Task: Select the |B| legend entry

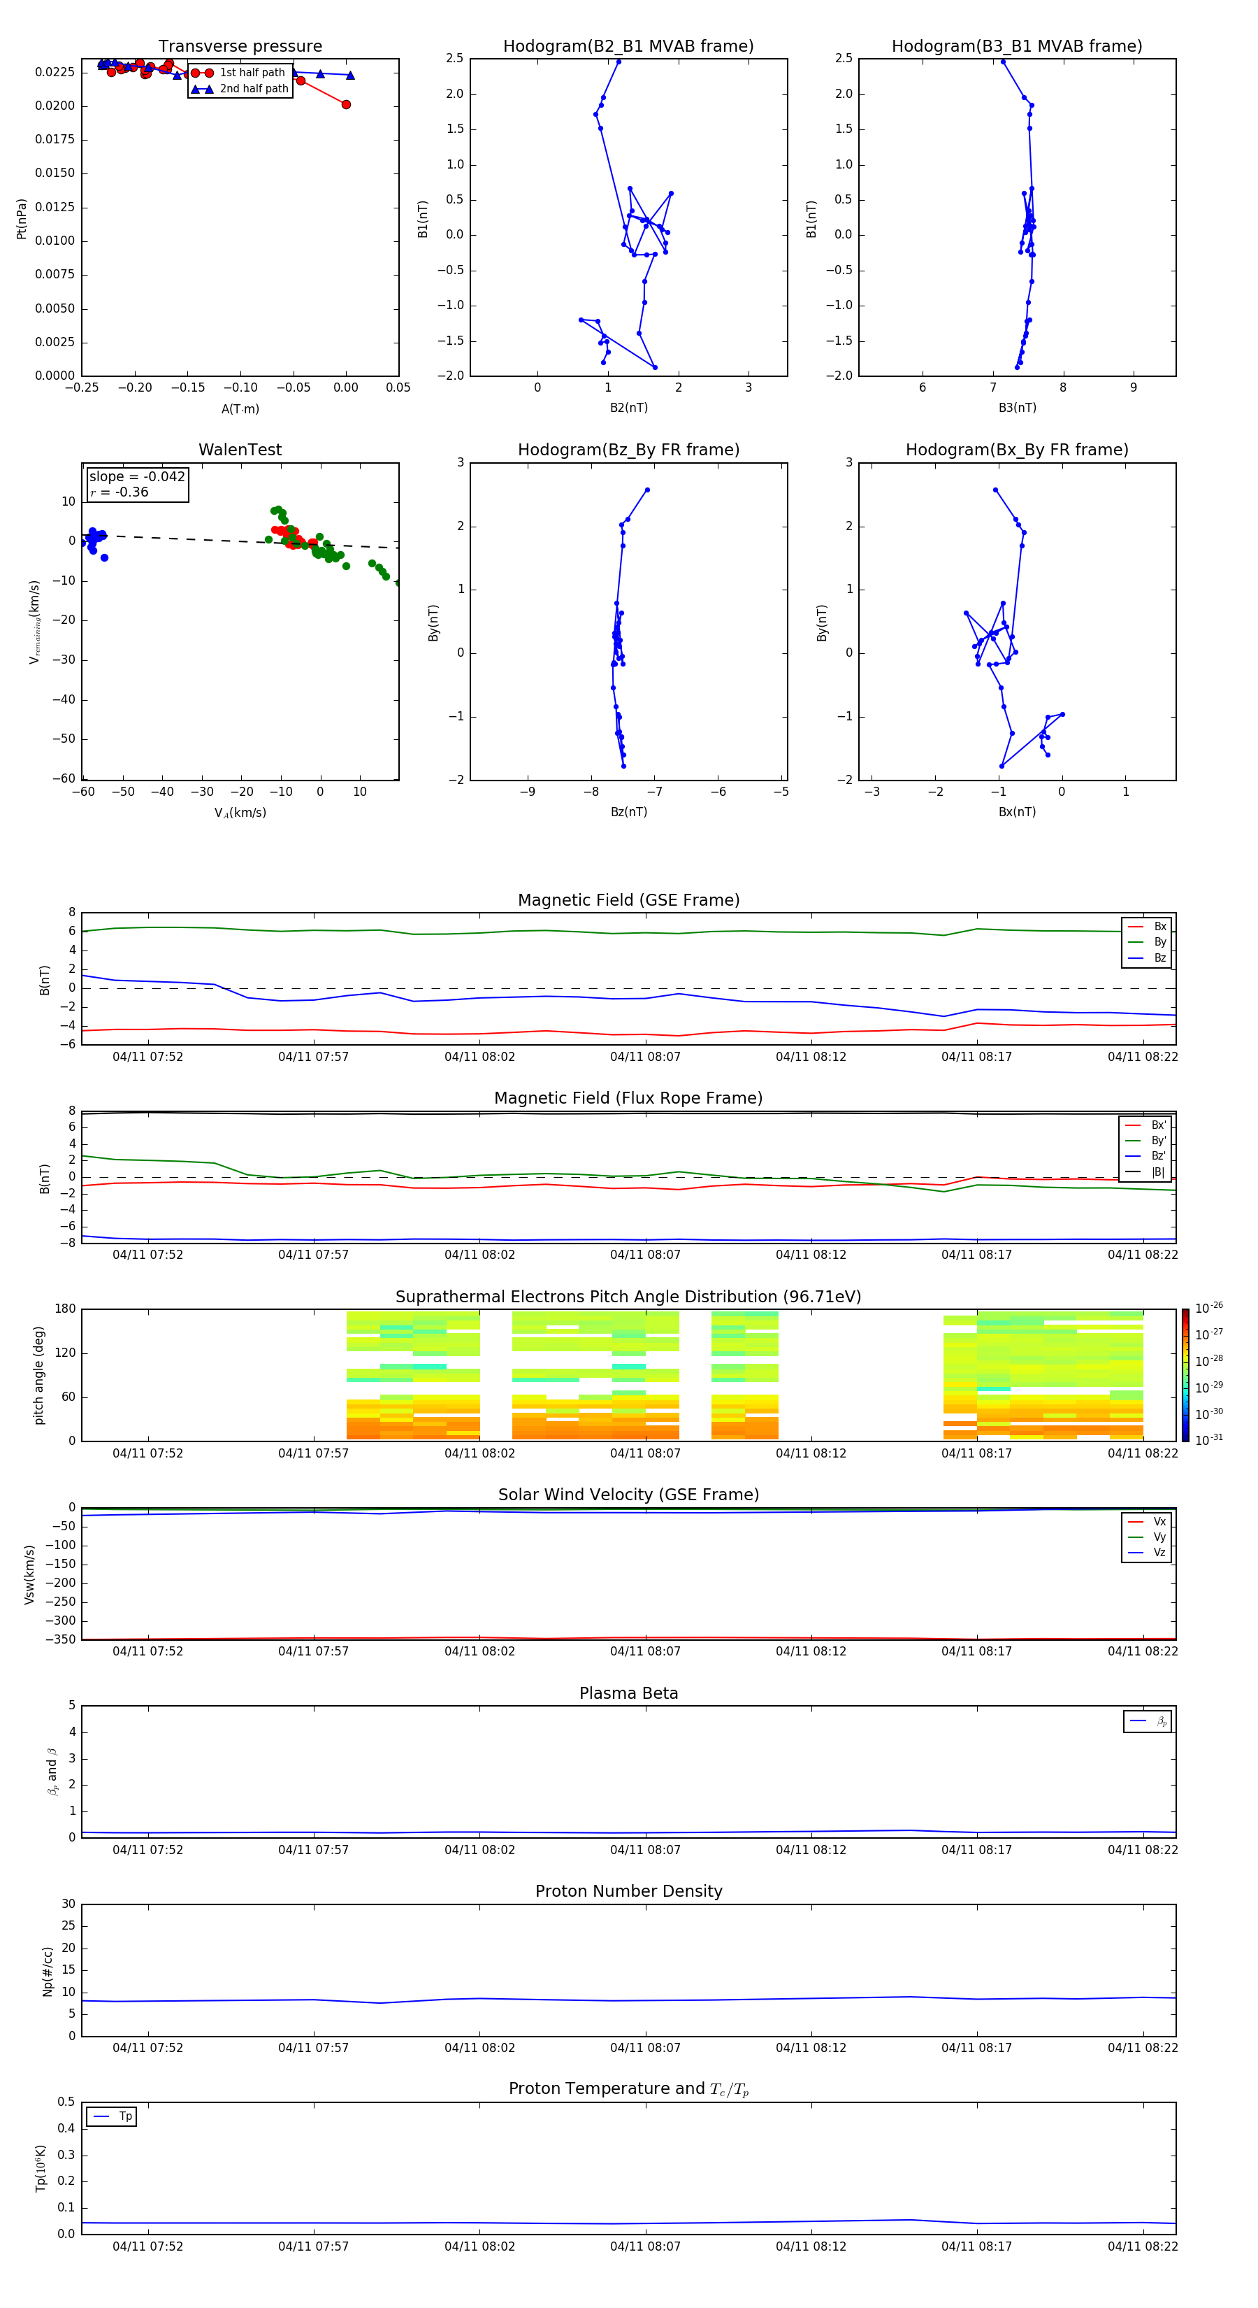Action: click(x=1146, y=1172)
